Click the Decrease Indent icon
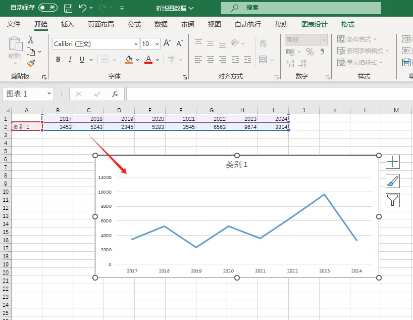 235,59
